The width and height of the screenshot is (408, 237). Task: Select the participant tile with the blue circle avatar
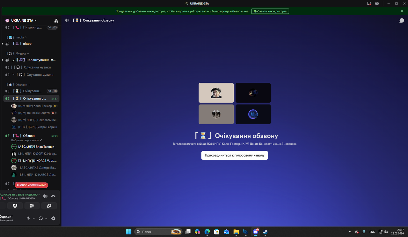tap(253, 114)
